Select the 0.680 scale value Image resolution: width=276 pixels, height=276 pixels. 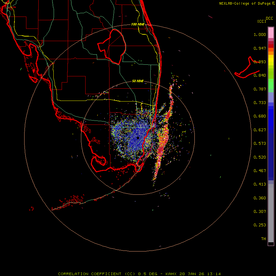pyautogui.click(x=260, y=116)
